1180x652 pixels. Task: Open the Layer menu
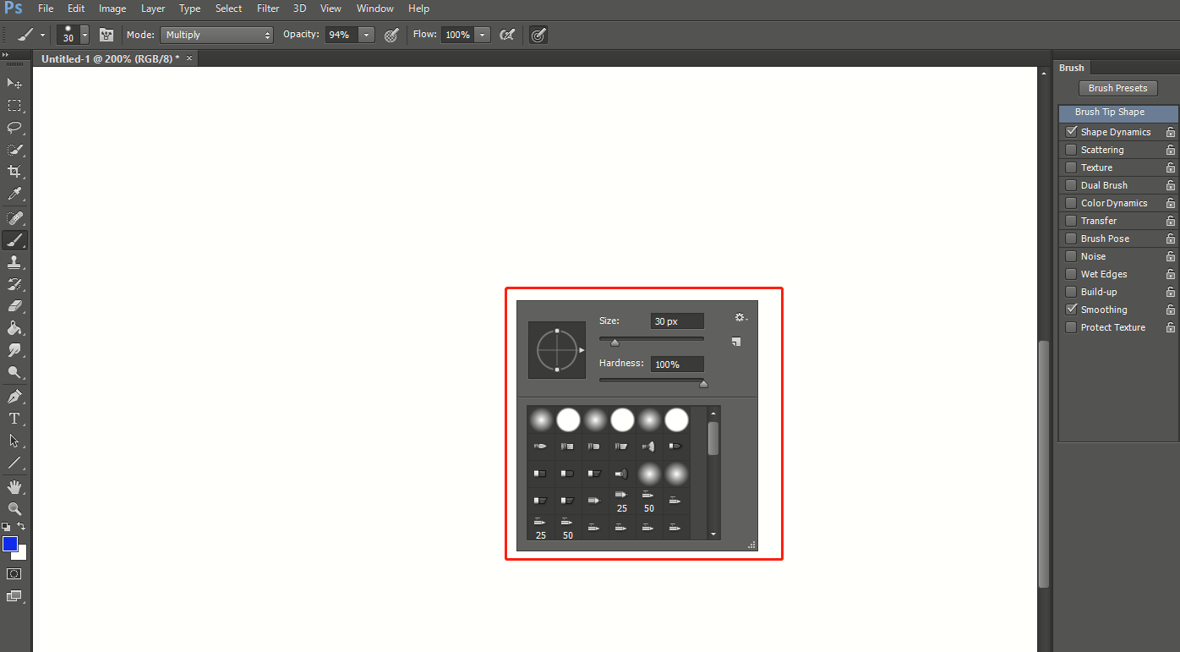tap(153, 8)
